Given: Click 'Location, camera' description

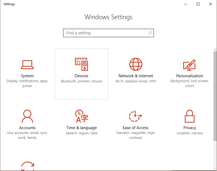Looking at the screenshot, I should [x=190, y=133].
